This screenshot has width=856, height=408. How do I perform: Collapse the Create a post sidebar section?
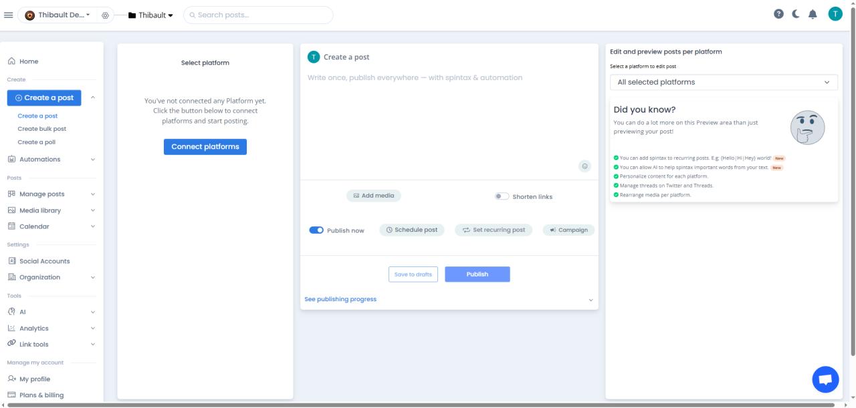[x=92, y=97]
